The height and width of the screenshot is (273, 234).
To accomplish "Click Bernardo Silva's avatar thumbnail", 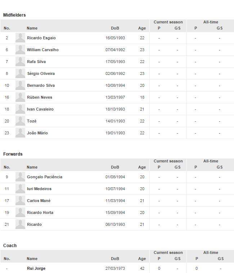I will click(20, 85).
